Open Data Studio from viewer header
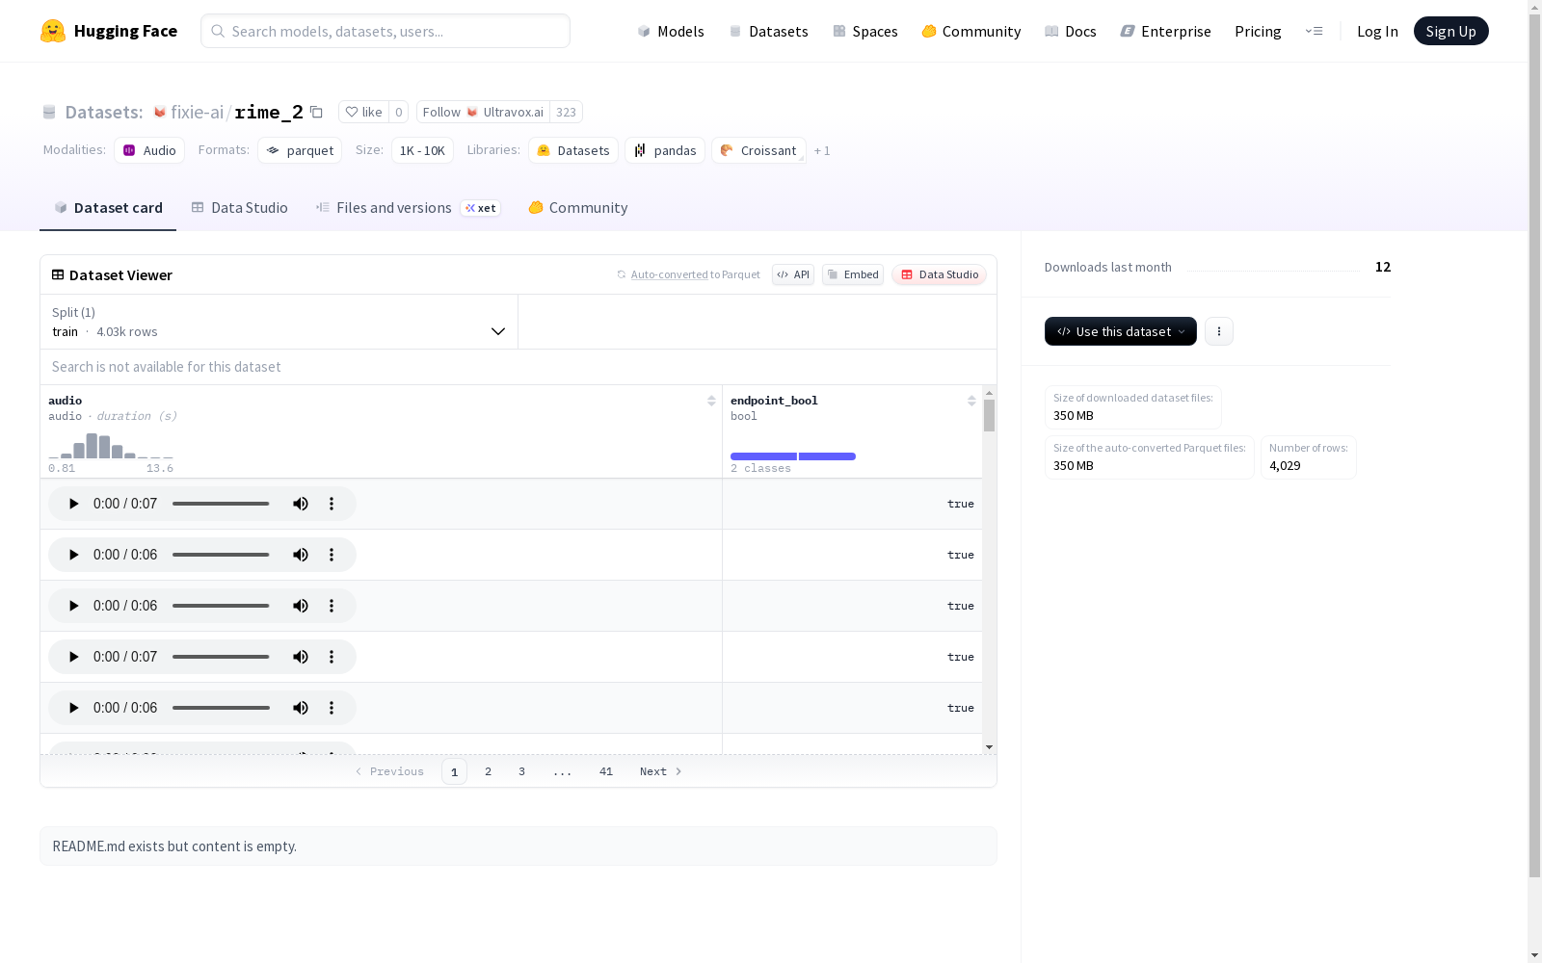 (939, 274)
